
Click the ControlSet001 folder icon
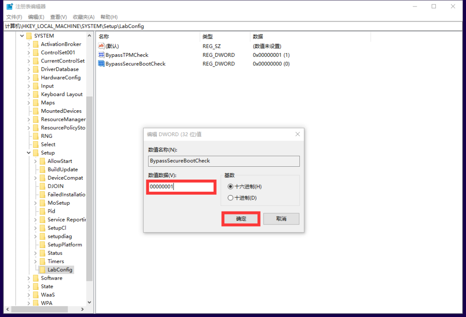coord(35,53)
